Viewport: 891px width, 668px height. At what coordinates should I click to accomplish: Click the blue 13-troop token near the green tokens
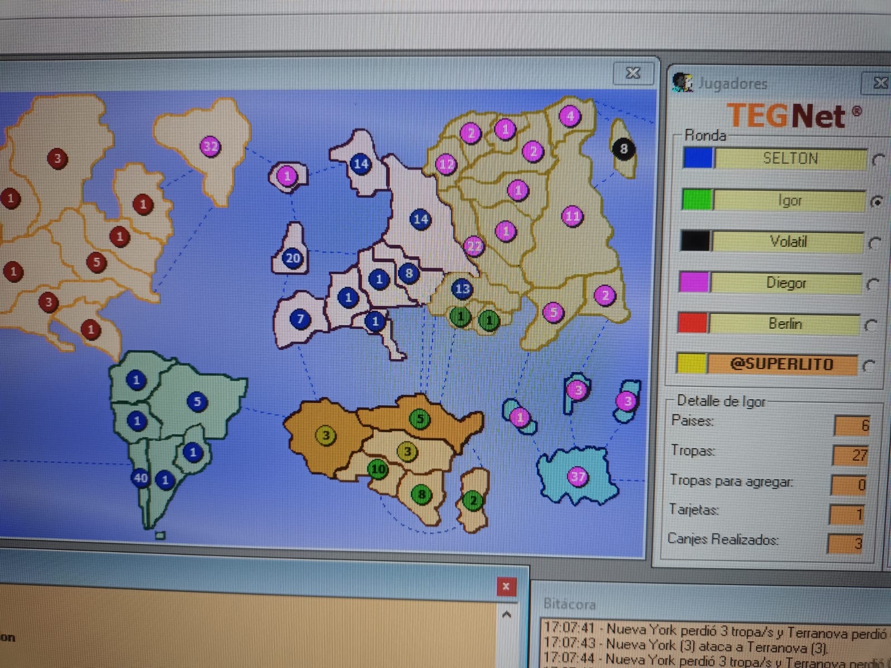click(462, 288)
